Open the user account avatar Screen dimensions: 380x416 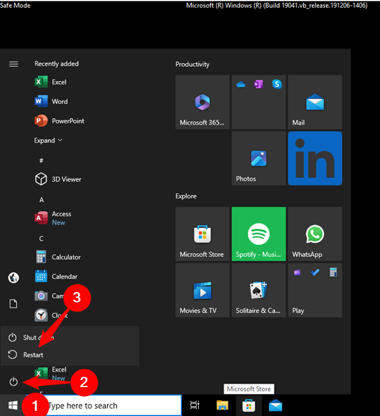point(14,277)
